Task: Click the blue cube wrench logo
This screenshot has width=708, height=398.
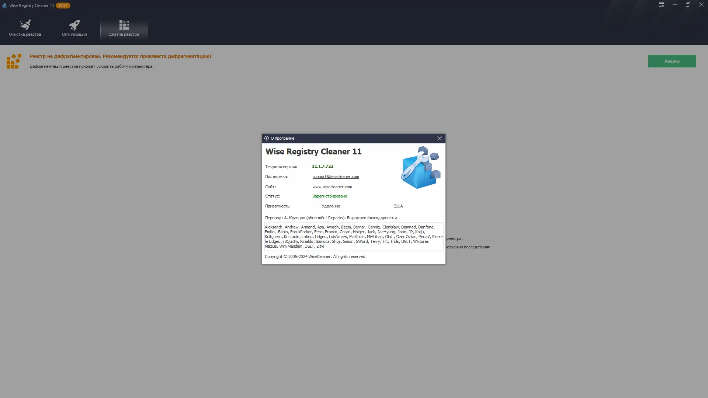Action: click(421, 168)
